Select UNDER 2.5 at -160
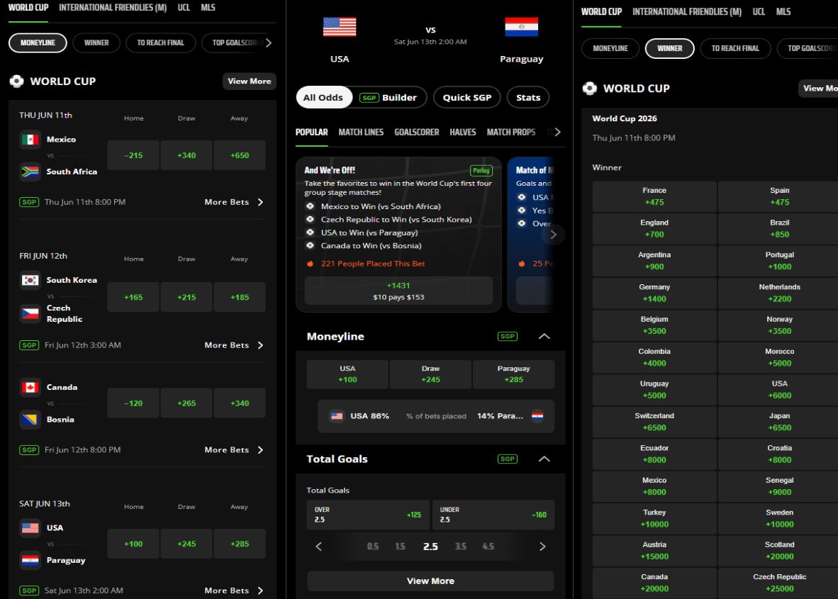 coord(493,515)
